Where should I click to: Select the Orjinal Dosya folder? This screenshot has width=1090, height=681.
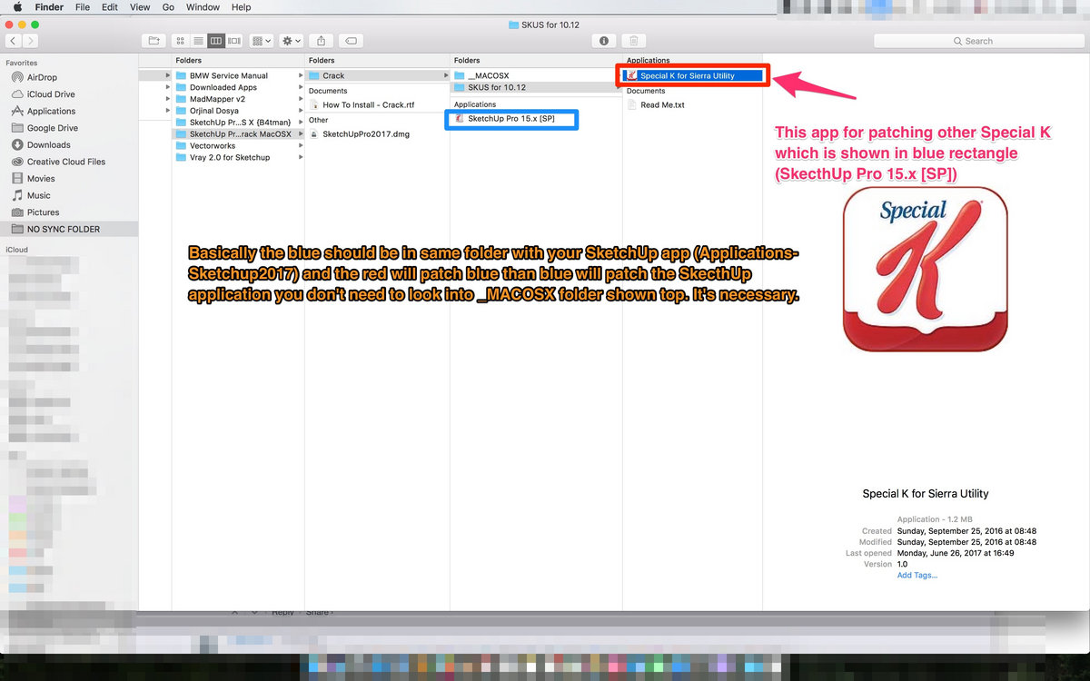(215, 111)
